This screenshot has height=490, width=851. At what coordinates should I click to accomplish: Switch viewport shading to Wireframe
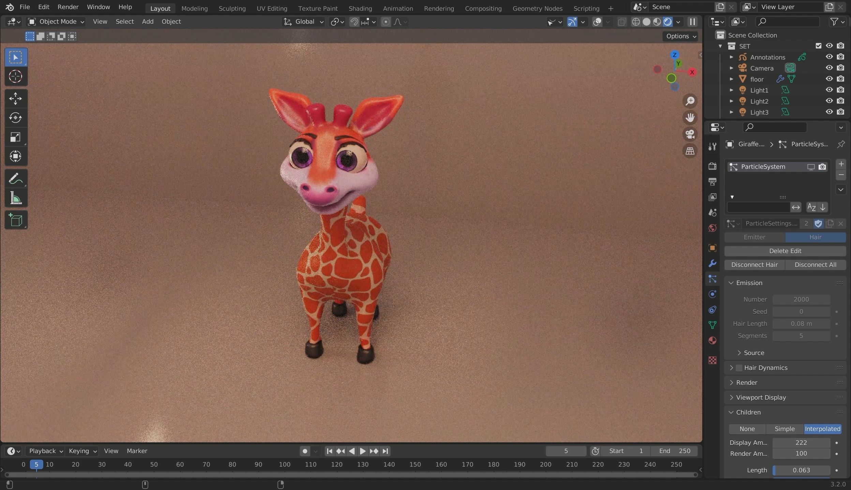636,22
